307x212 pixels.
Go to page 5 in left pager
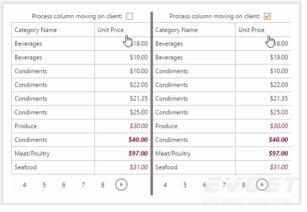(44, 185)
